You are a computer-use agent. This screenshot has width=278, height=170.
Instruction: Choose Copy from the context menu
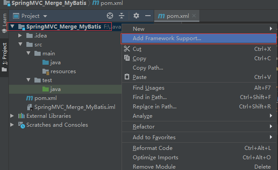click(199, 58)
